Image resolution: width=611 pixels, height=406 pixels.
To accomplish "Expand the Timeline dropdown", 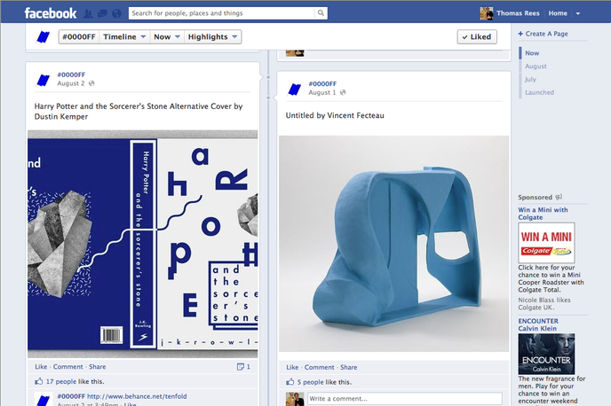I will coord(123,37).
